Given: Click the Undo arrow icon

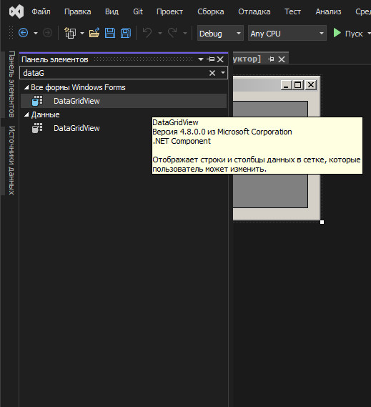Looking at the screenshot, I should click(147, 33).
